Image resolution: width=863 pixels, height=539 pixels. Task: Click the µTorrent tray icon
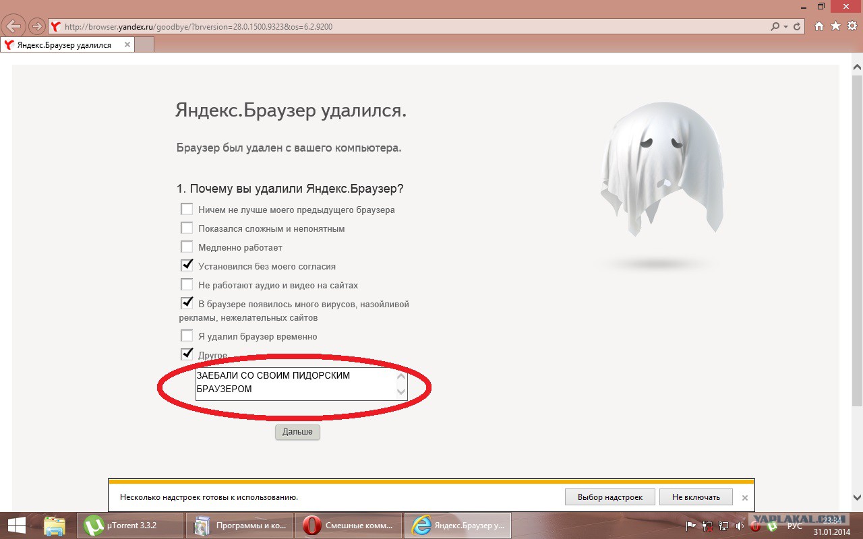pyautogui.click(x=773, y=526)
